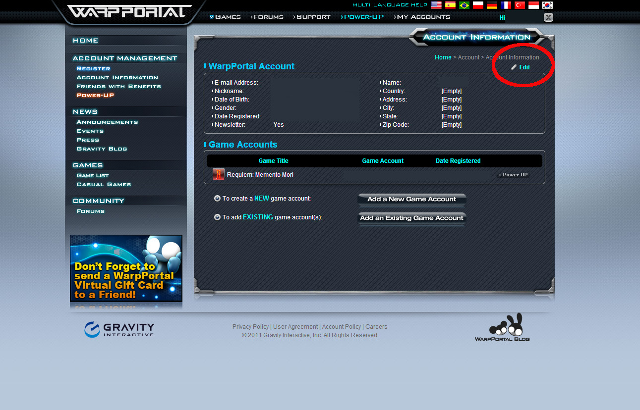Pick the Brazilian flag language help
This screenshot has width=640, height=410.
[464, 5]
